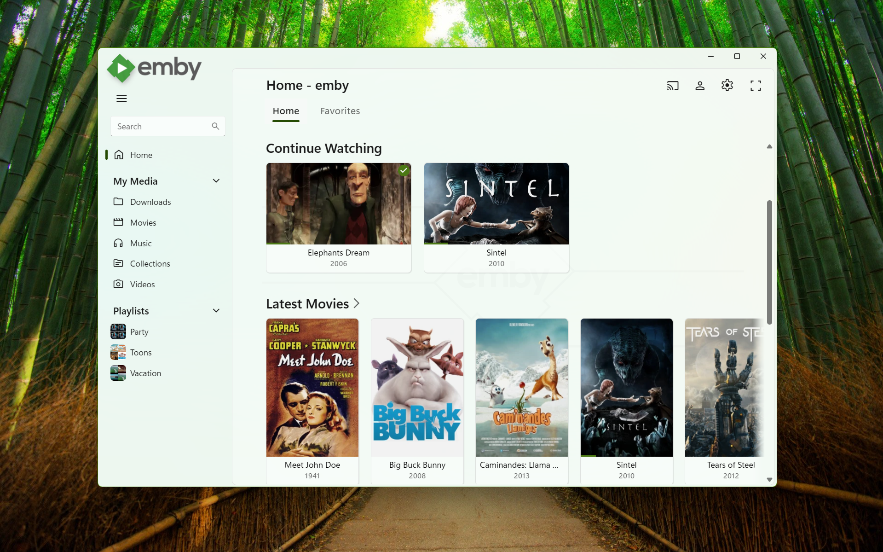Viewport: 883px width, 552px height.
Task: Switch to the Favorites tab
Action: [340, 111]
